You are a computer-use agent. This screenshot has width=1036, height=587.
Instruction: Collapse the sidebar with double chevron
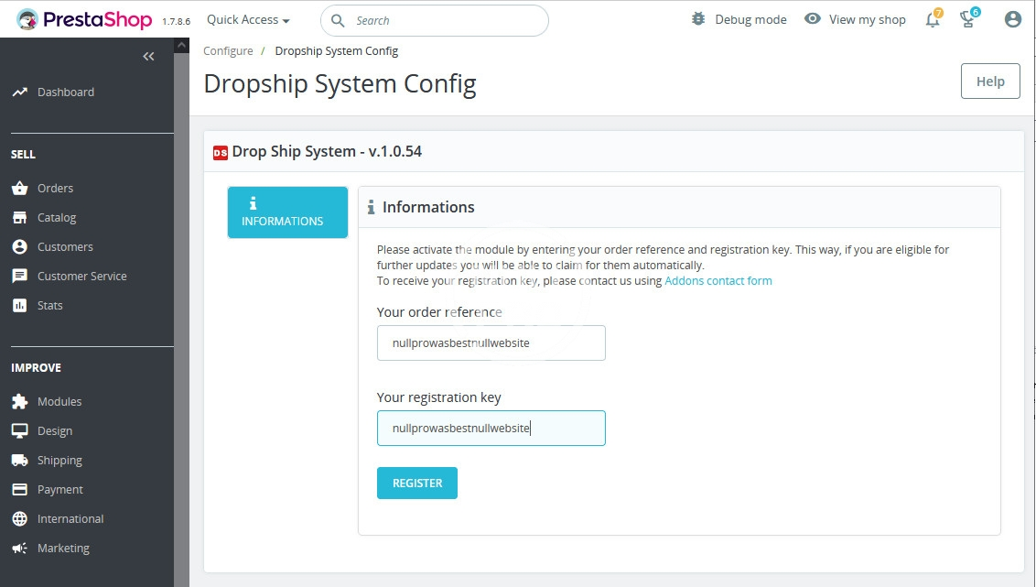148,57
